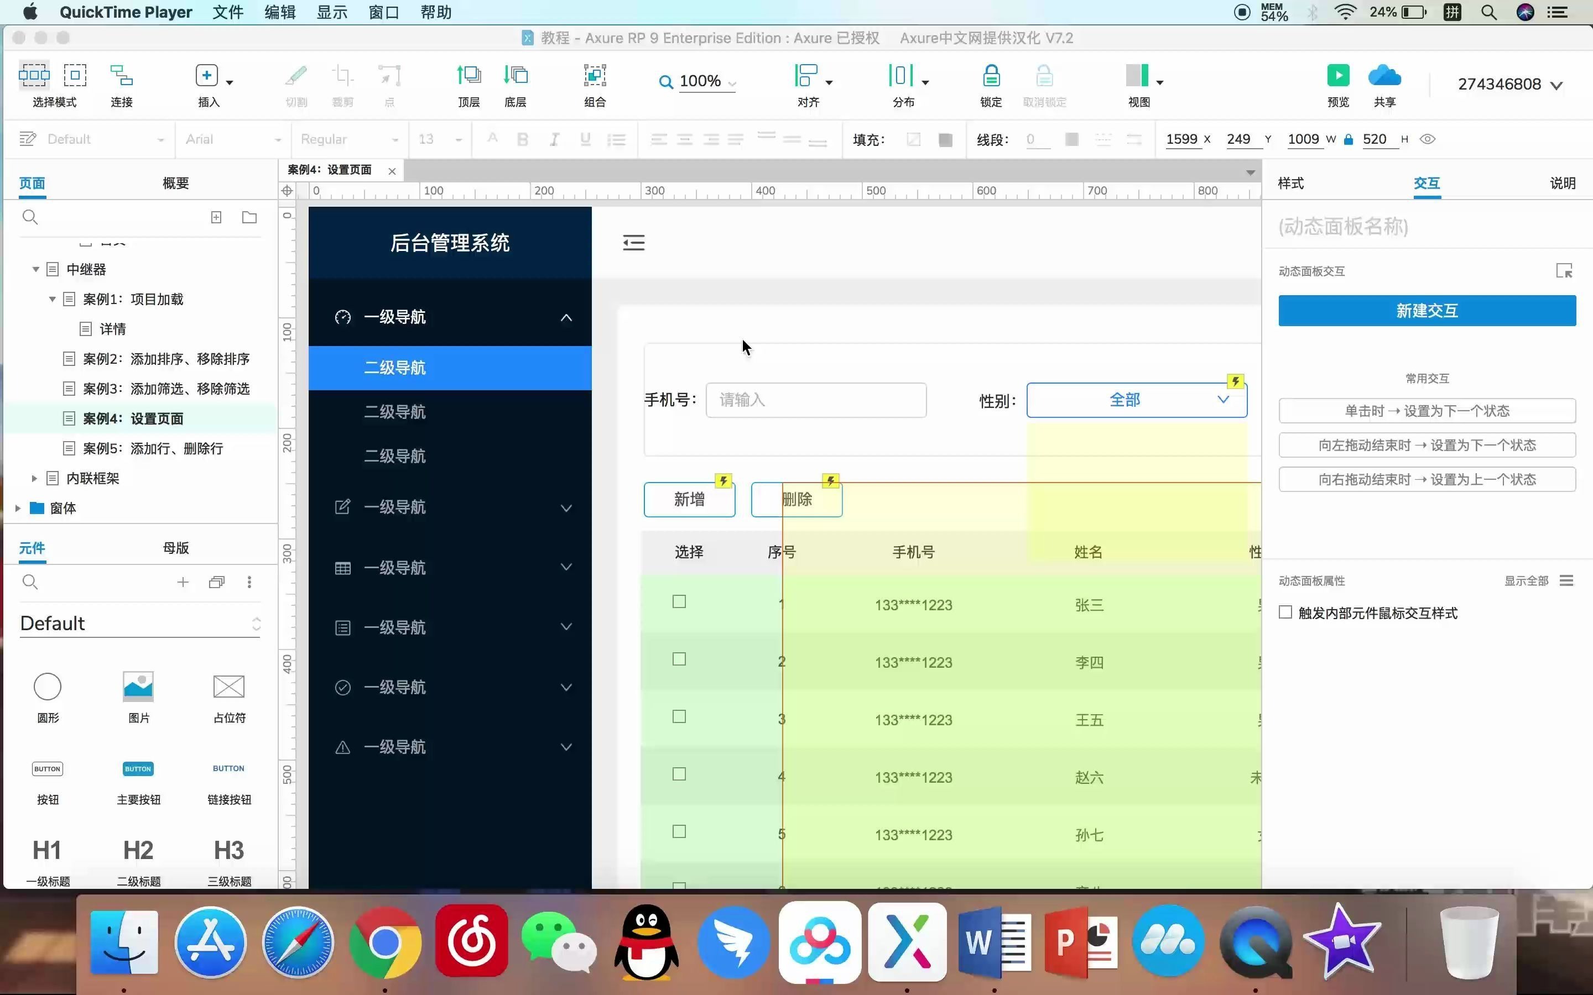Check the box in row 张三
The height and width of the screenshot is (995, 1593).
[x=679, y=601]
